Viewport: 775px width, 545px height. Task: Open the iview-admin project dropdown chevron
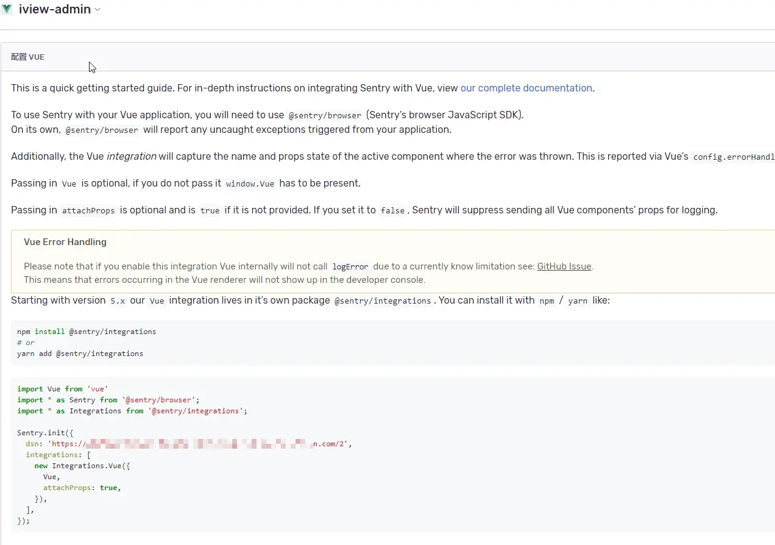pyautogui.click(x=97, y=10)
